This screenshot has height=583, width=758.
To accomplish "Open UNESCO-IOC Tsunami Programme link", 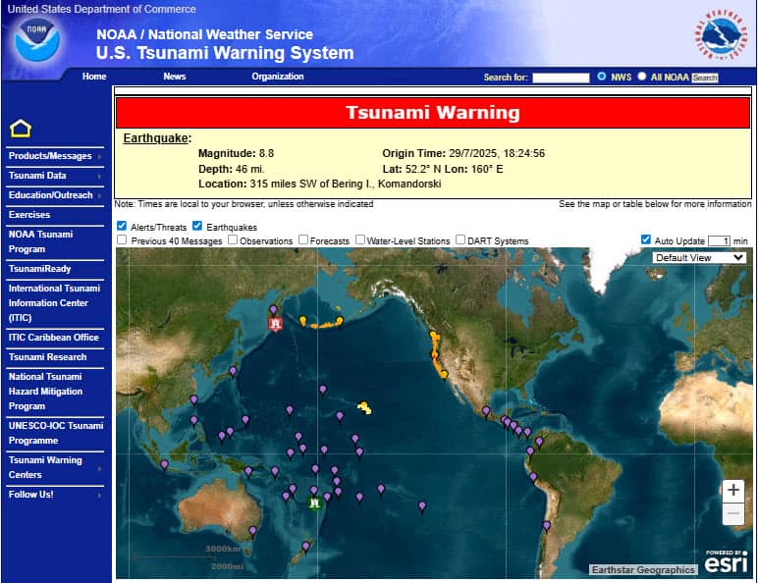I will (55, 433).
